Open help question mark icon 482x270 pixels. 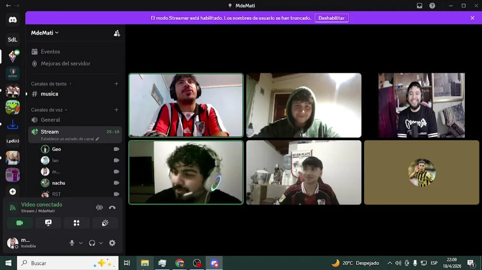(x=432, y=6)
